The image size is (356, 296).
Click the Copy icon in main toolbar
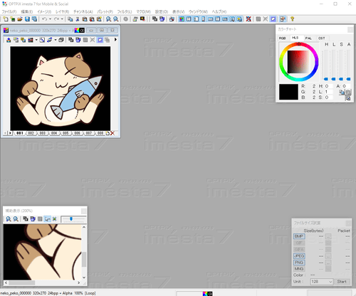[x=70, y=19]
